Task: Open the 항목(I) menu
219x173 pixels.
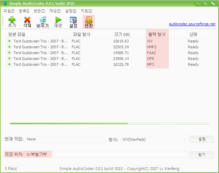Action: (x=24, y=11)
